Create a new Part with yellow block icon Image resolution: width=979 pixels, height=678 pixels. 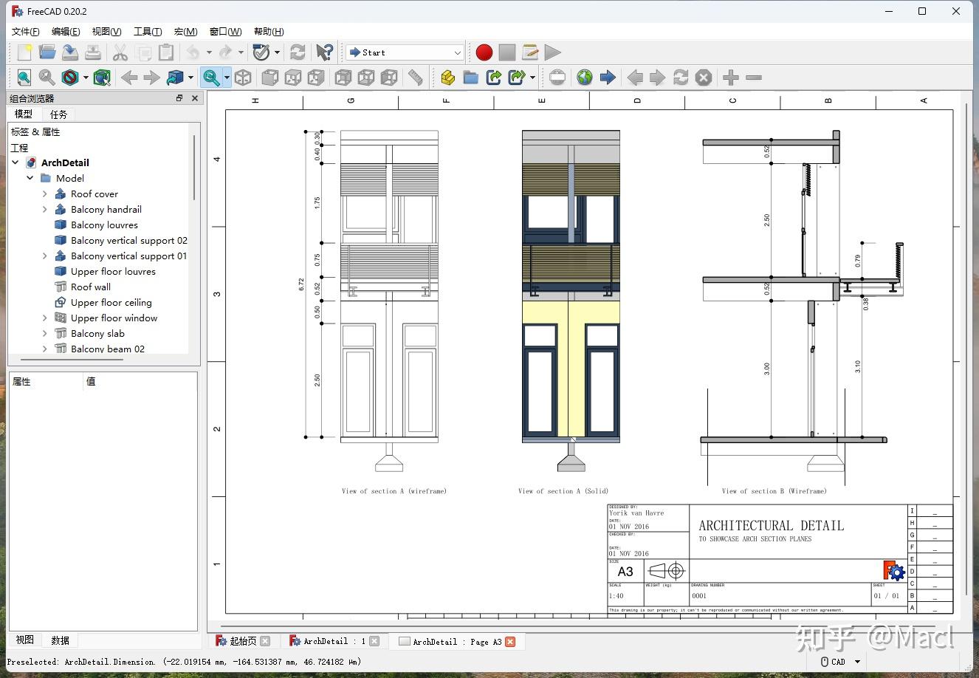point(447,78)
